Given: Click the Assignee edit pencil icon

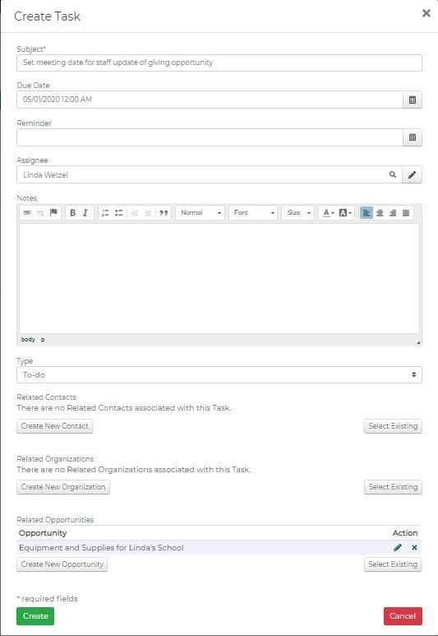Looking at the screenshot, I should tap(412, 174).
